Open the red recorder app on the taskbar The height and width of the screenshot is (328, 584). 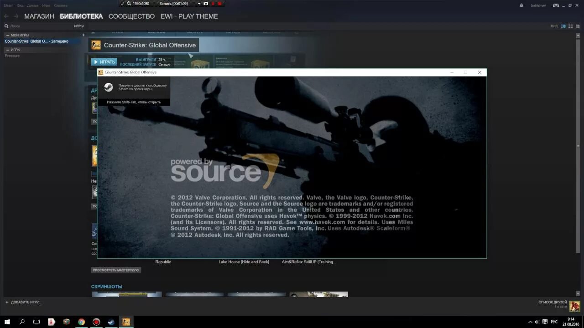pyautogui.click(x=96, y=322)
